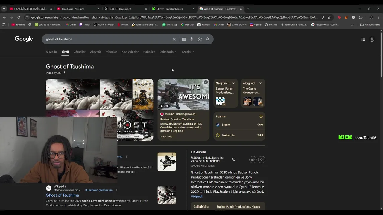Viewport: 383px width, 215px height.
Task: Select the Görseller search tab
Action: 79,52
